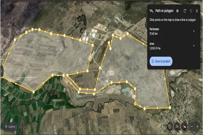
Task: Open the Layers panel
Action: pos(10,127)
